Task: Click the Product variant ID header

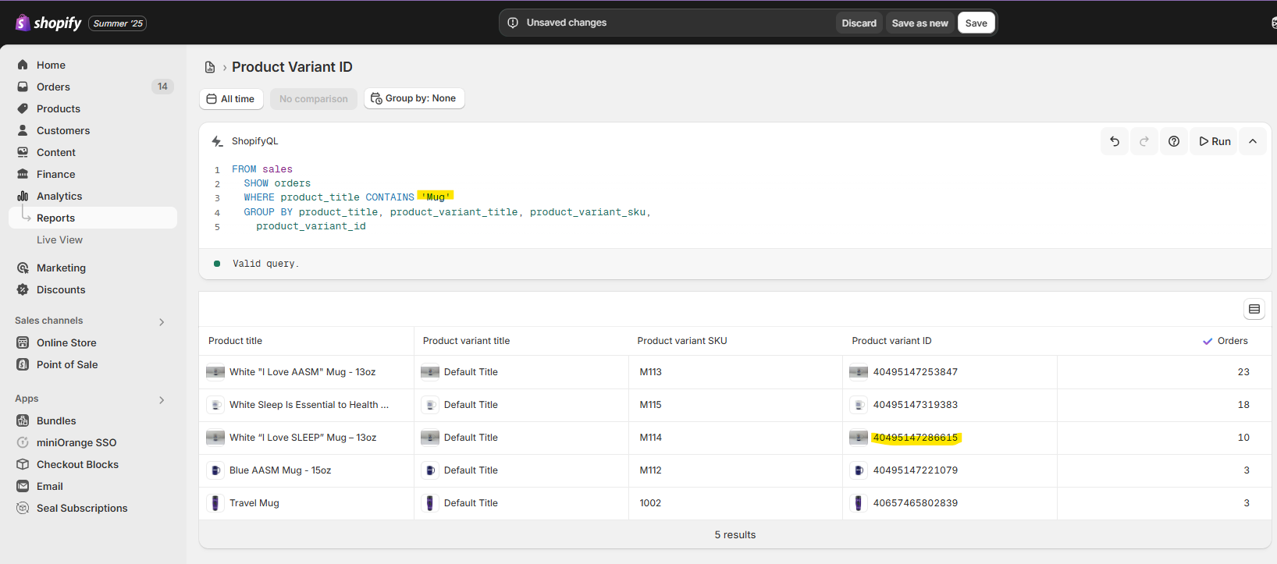Action: (x=891, y=341)
